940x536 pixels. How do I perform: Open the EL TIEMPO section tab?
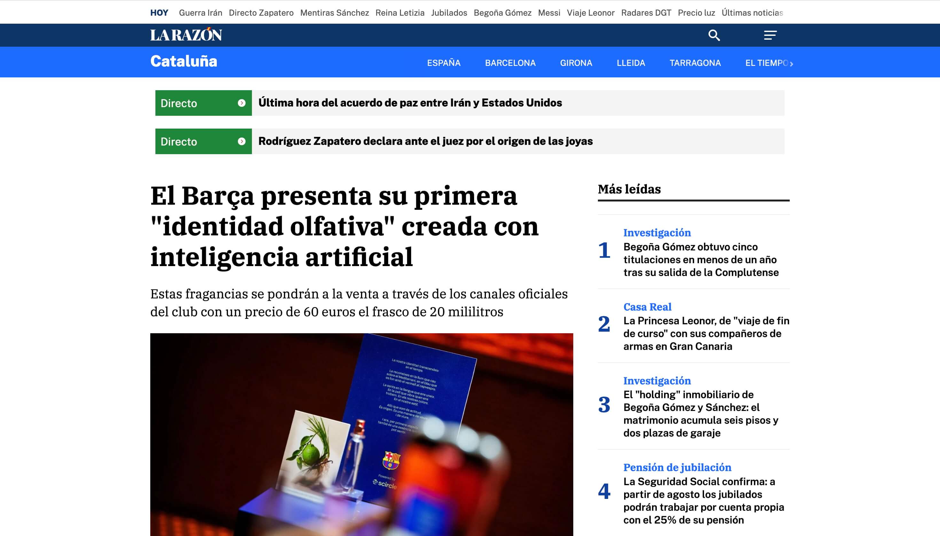point(767,63)
